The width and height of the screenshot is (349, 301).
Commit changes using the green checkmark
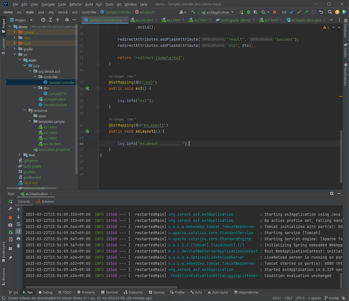(299, 12)
